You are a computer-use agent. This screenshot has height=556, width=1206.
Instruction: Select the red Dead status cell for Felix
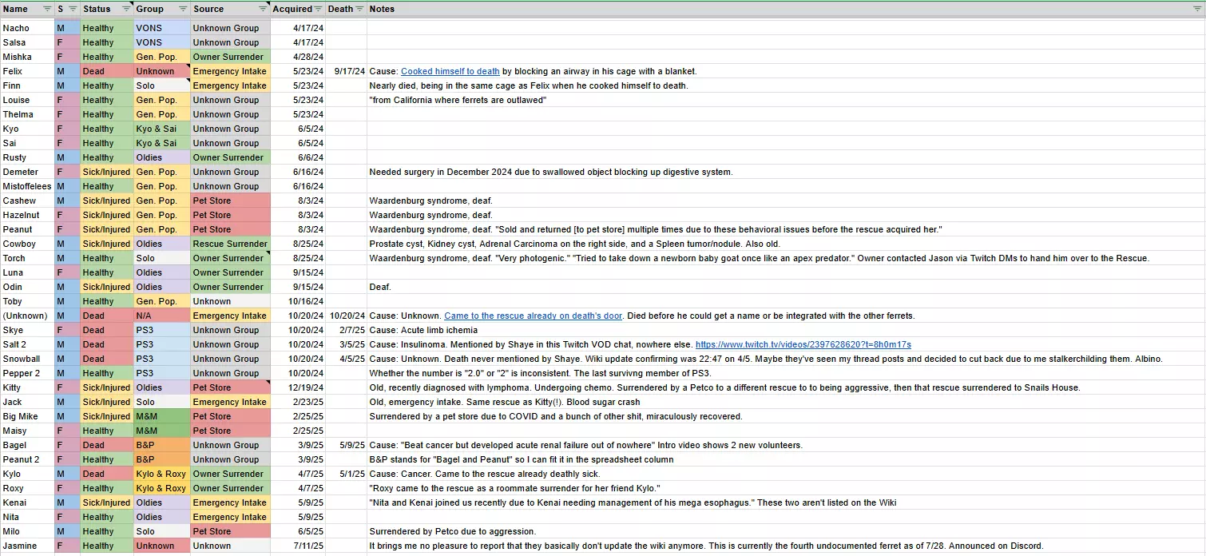(x=106, y=71)
